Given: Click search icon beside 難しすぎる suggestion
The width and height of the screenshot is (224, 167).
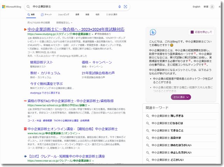Looking at the screenshot, I should click(148, 116).
